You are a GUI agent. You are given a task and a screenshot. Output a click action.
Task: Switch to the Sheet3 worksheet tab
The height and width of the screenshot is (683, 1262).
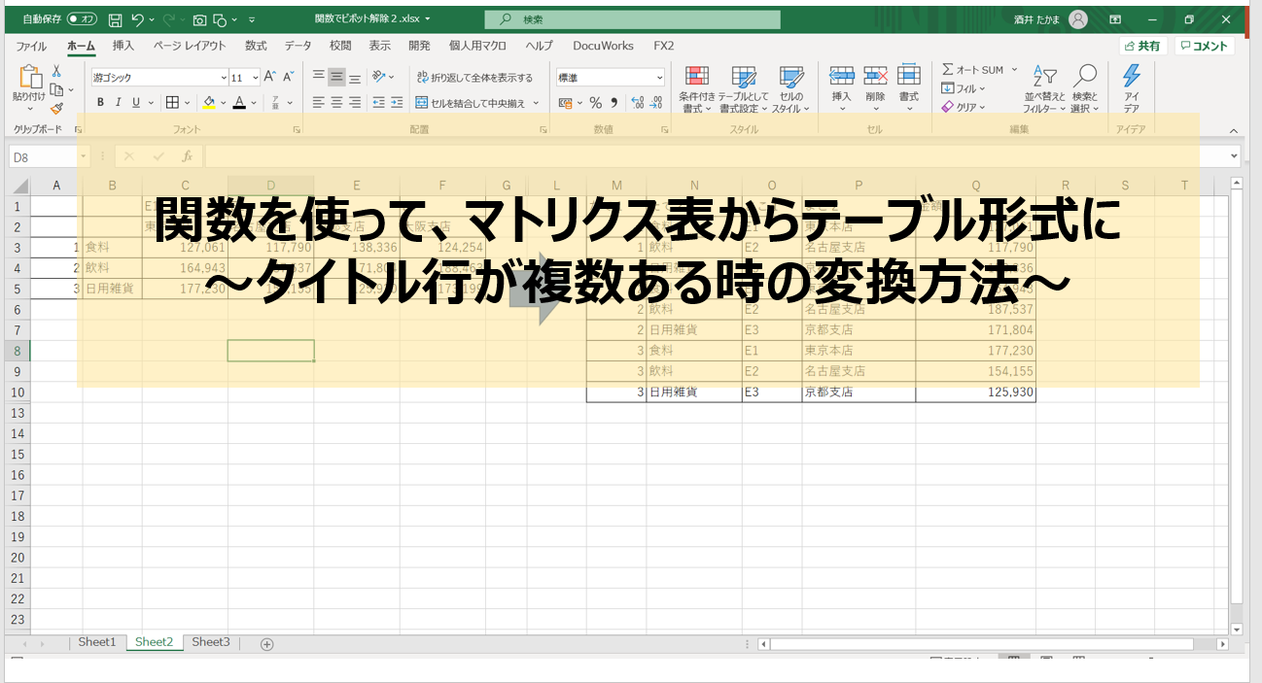(210, 642)
